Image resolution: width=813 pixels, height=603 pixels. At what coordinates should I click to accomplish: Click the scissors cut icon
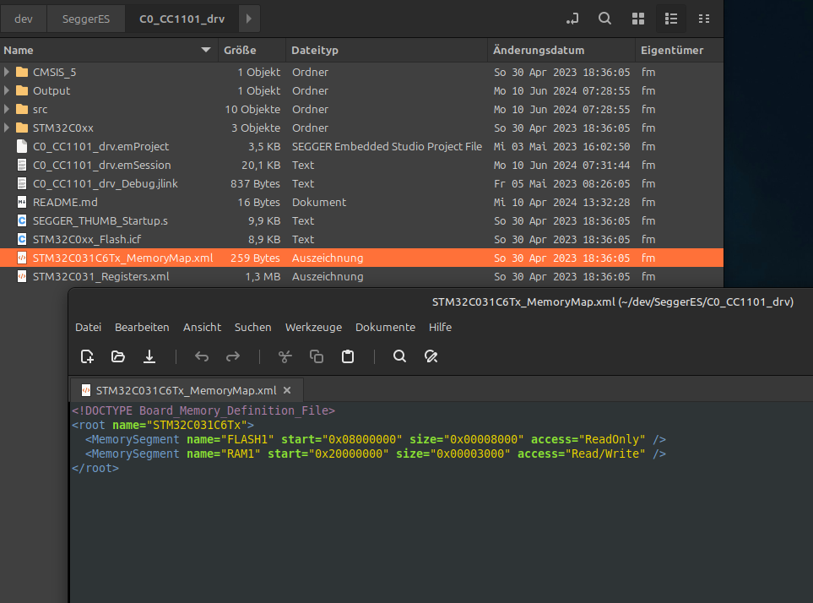pyautogui.click(x=285, y=356)
